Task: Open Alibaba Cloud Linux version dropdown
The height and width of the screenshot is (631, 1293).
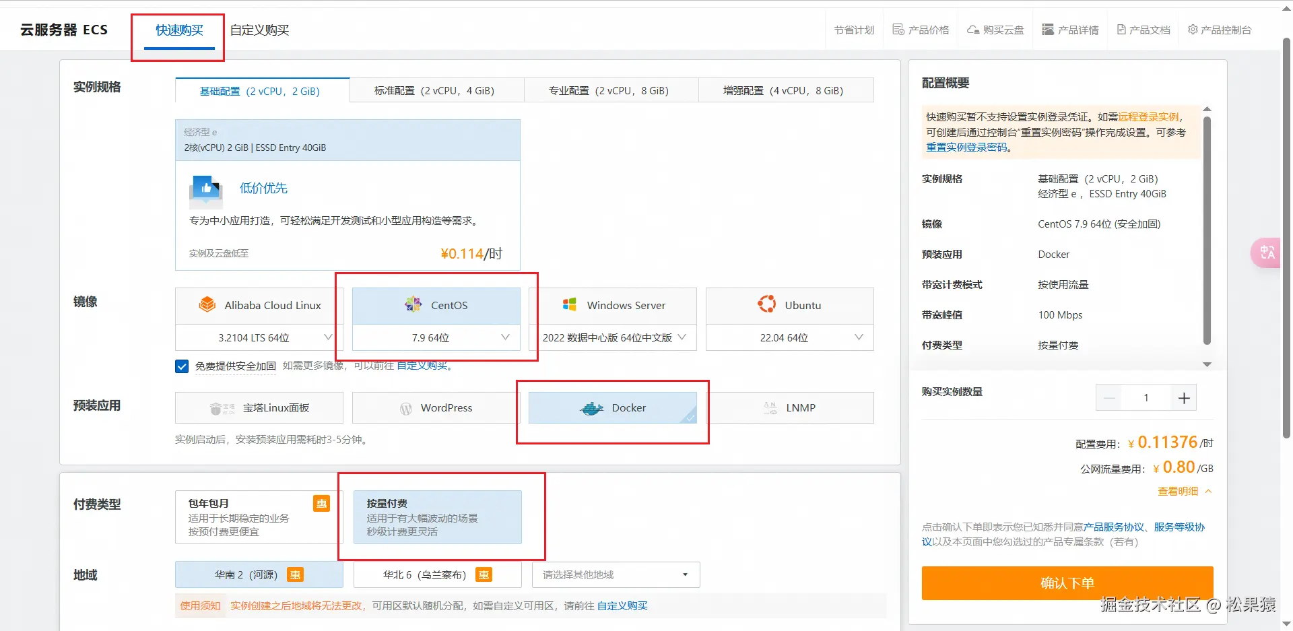Action: (x=259, y=337)
